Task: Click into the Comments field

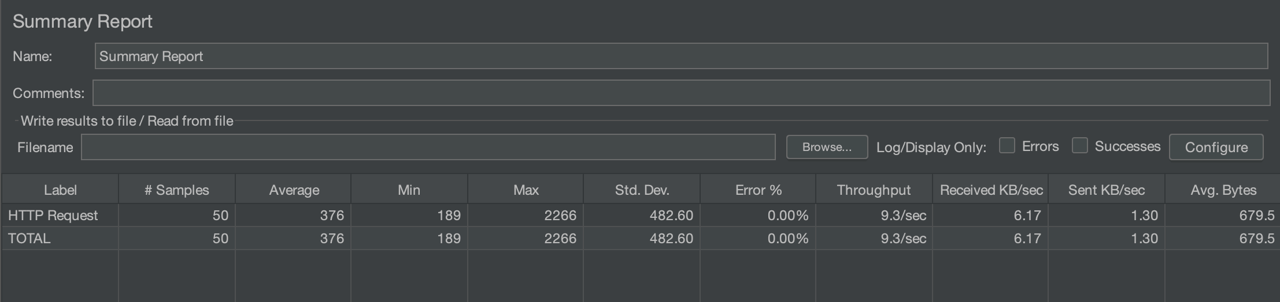Action: tap(681, 93)
